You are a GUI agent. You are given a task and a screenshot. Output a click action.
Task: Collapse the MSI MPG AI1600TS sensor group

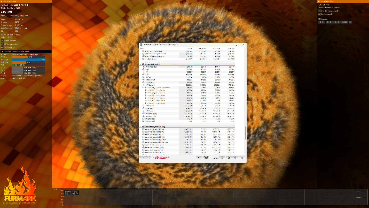tap(141, 64)
